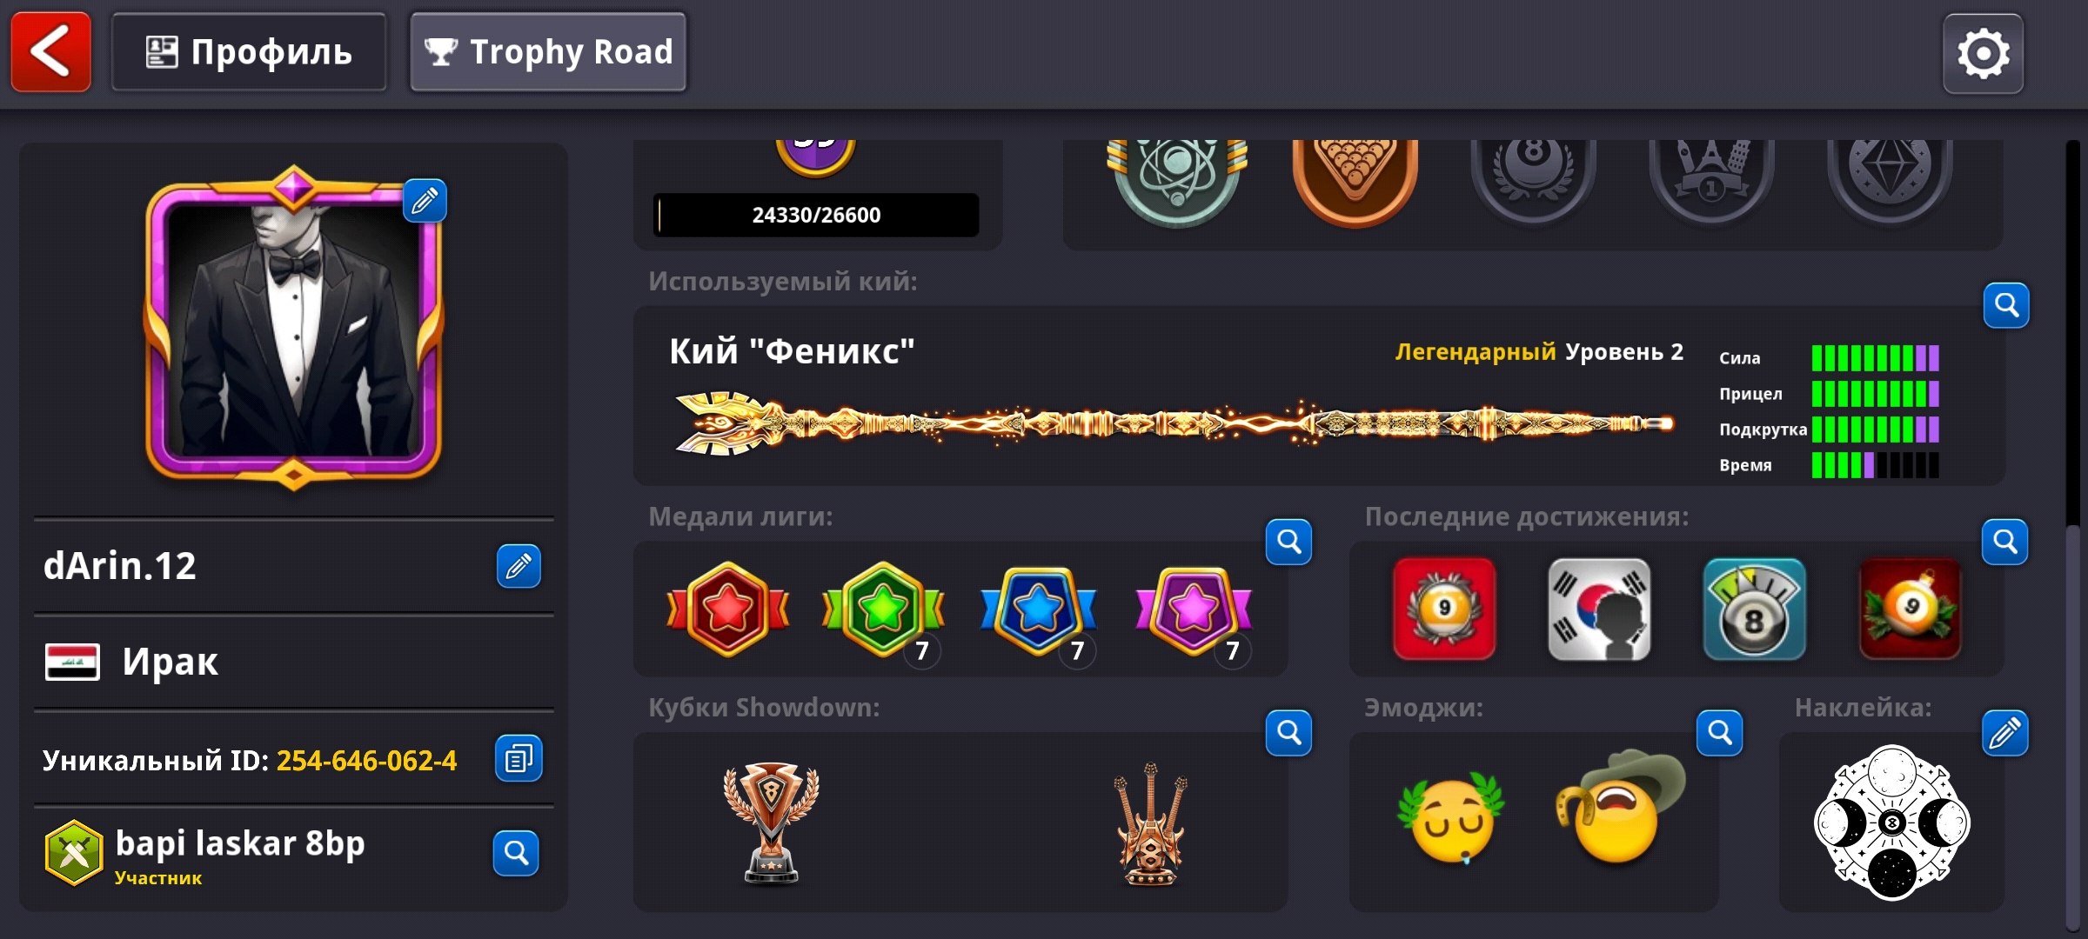Edit the dArin.12 username
The width and height of the screenshot is (2088, 939).
click(x=519, y=567)
